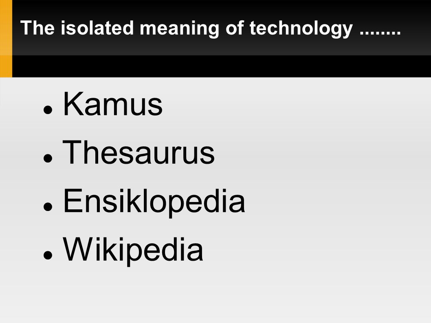Click the Wikipedia bullet text

tap(133, 250)
